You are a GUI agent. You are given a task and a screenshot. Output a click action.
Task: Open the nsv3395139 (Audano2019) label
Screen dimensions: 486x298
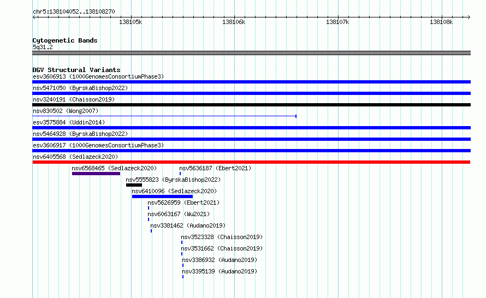point(220,271)
